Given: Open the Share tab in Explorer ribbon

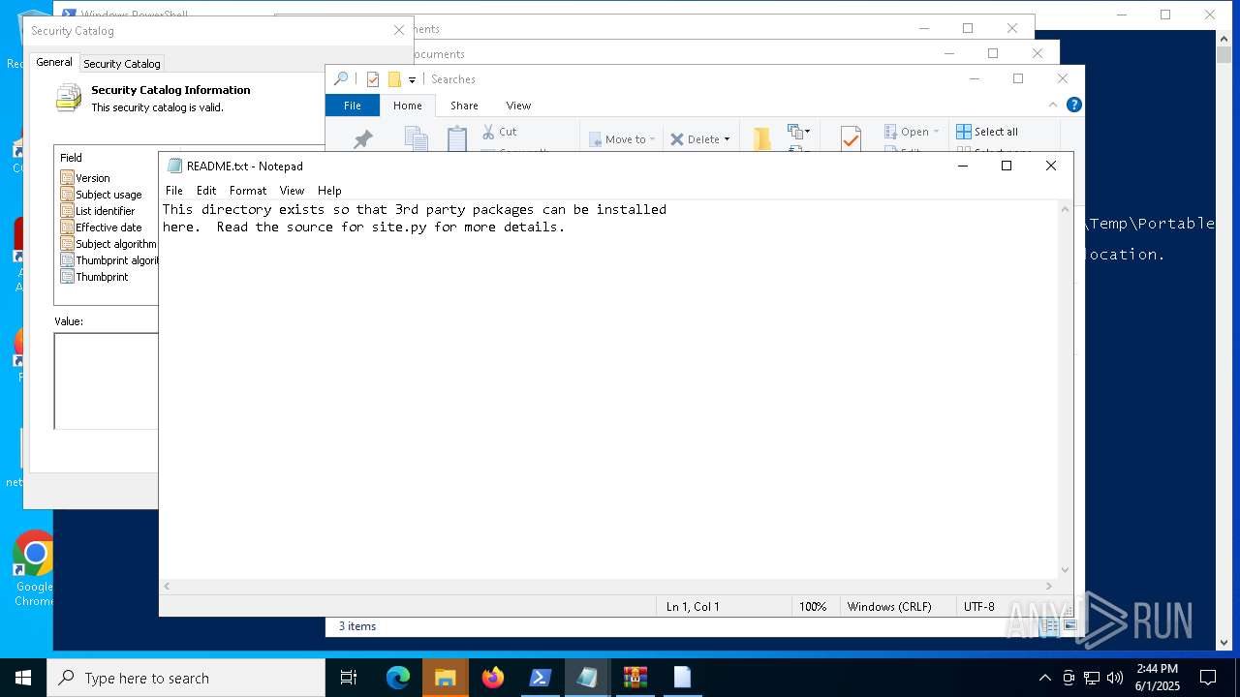Looking at the screenshot, I should 464,106.
